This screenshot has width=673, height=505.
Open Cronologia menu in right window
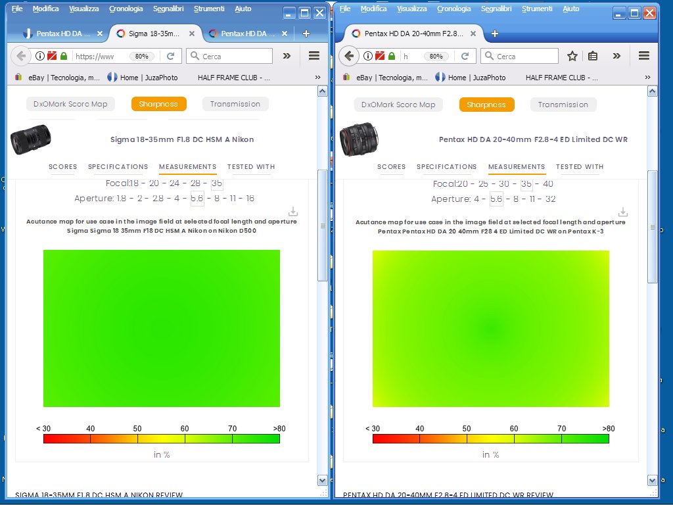pyautogui.click(x=453, y=9)
